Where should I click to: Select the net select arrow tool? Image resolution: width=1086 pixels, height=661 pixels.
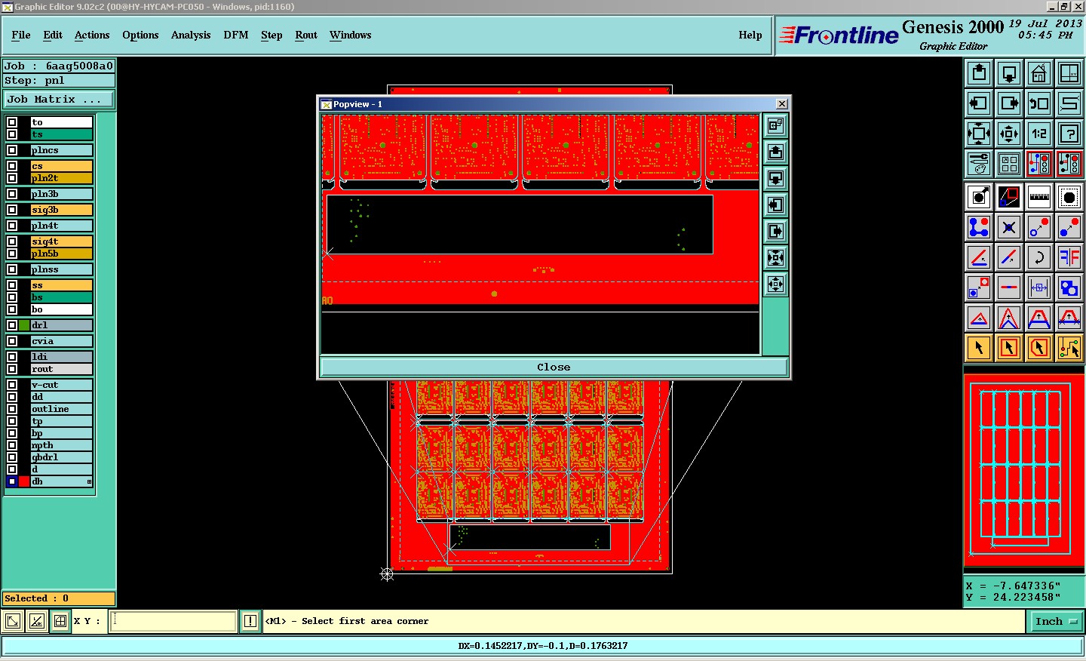pyautogui.click(x=1069, y=348)
